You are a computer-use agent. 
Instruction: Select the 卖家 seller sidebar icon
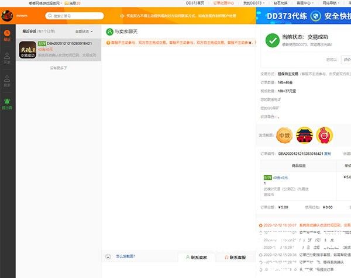click(x=7, y=79)
